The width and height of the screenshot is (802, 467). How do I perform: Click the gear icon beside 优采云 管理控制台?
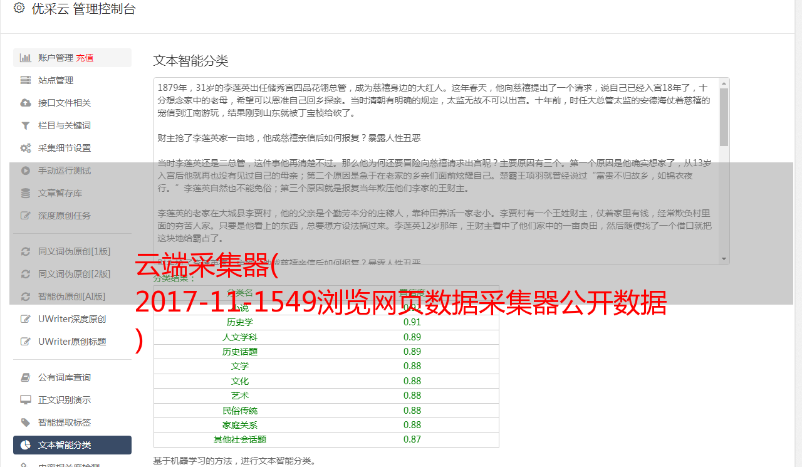point(19,9)
